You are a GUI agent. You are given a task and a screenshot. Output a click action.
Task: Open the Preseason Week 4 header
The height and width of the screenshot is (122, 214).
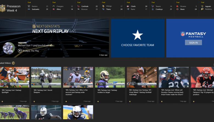coord(13,8)
